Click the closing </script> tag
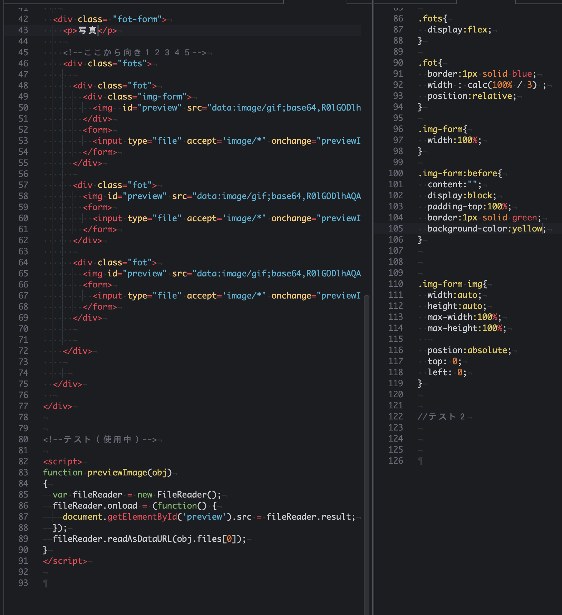Screen dimensions: 562x615 point(65,561)
